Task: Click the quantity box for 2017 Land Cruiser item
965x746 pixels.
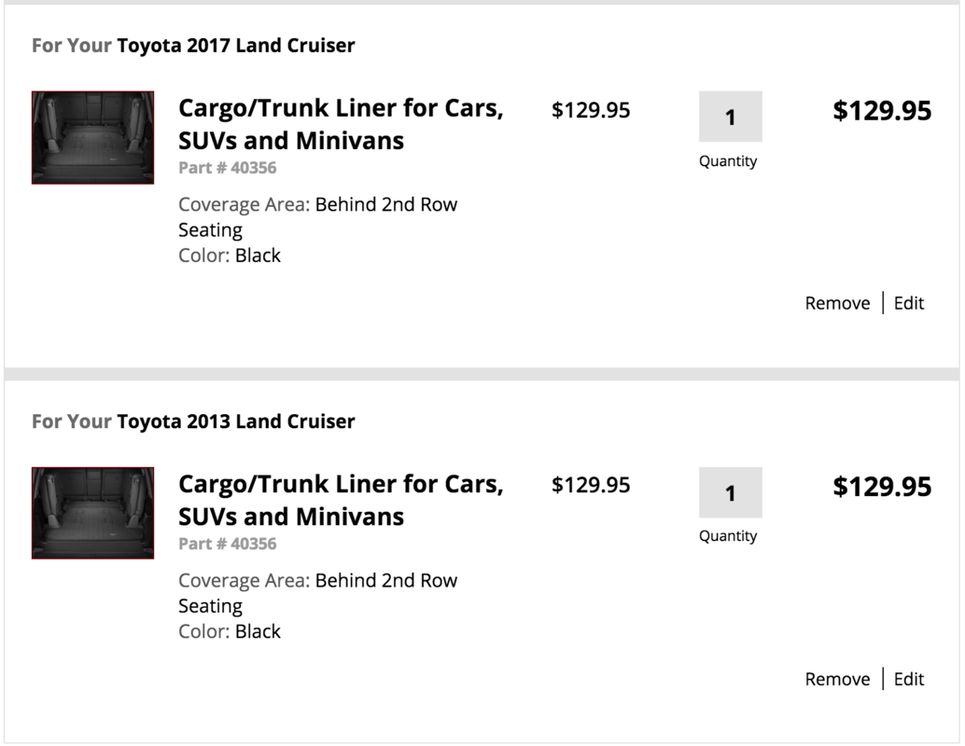Action: point(730,117)
